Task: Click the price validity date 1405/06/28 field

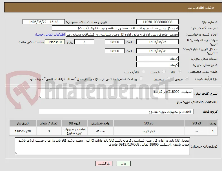Action: pyautogui.click(x=157, y=51)
